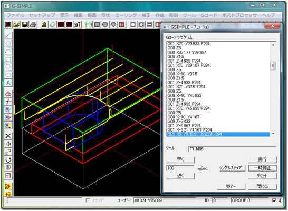Open the ミーリング menu
288x211 pixels.
(x=126, y=15)
